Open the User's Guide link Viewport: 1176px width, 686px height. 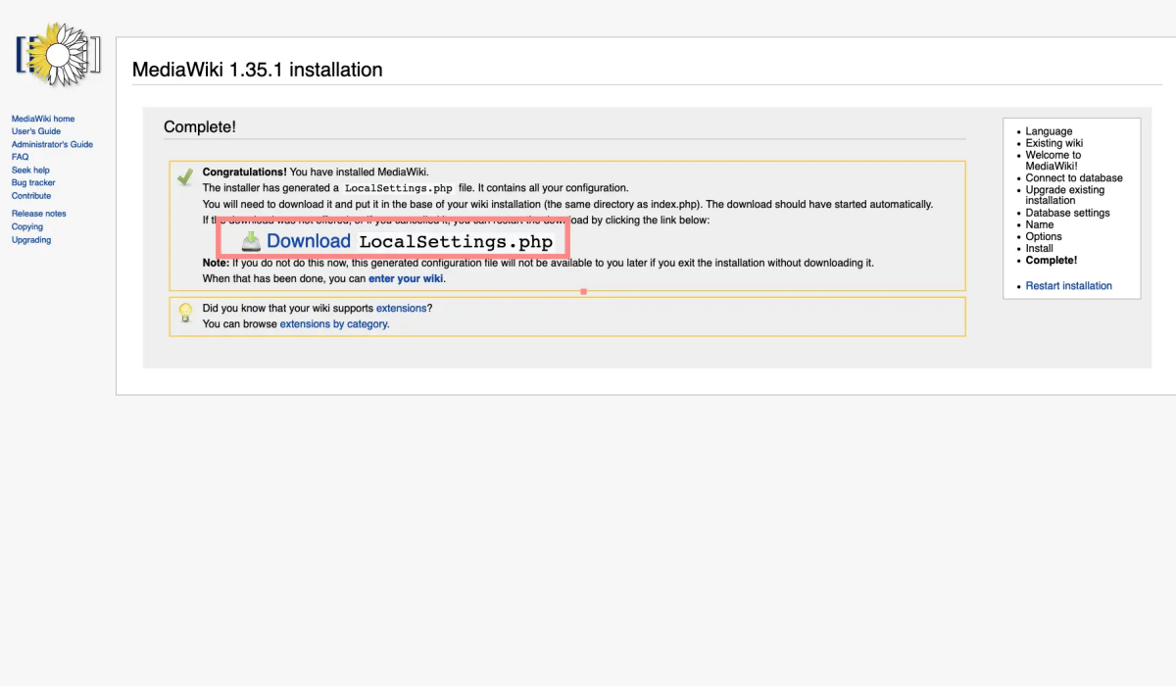(x=36, y=131)
